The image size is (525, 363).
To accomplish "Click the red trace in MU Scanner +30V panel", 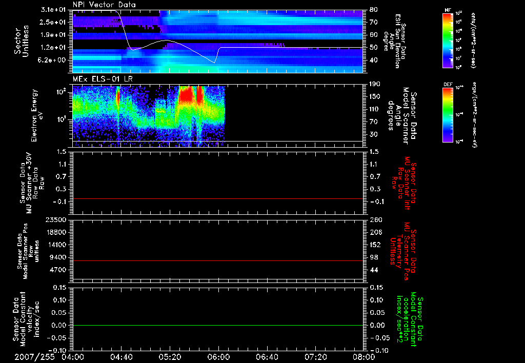I will (218, 198).
